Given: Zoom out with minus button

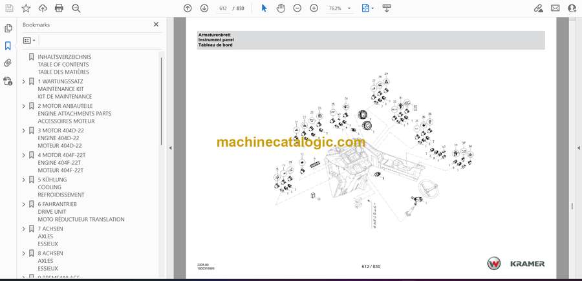Looking at the screenshot, I should 297,8.
